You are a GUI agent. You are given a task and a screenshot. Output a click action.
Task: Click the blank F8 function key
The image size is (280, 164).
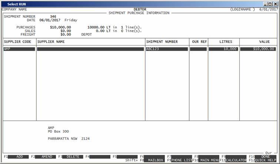click(x=209, y=157)
